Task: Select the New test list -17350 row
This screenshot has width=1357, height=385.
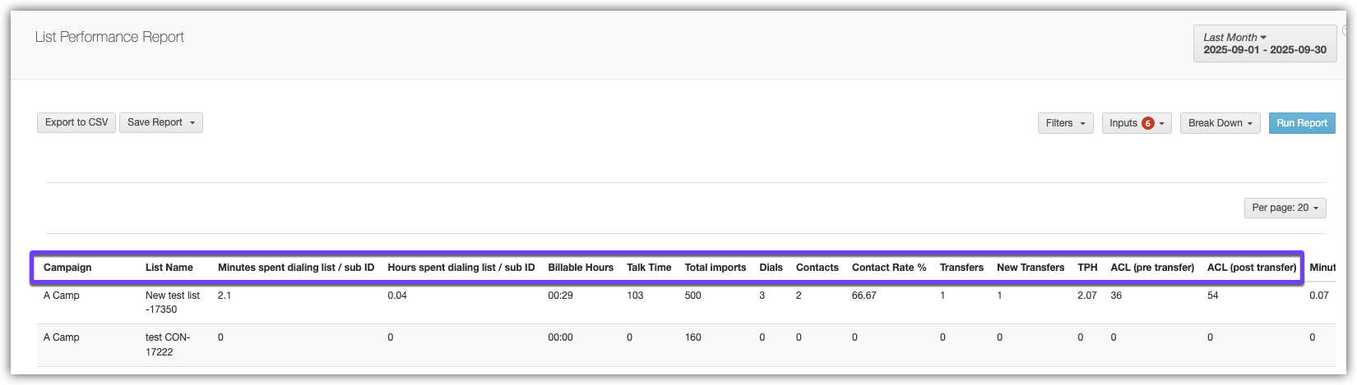Action: tap(173, 302)
